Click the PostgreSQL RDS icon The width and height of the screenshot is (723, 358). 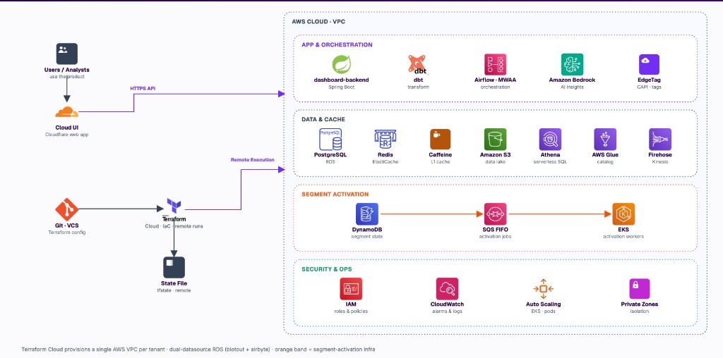(330, 140)
